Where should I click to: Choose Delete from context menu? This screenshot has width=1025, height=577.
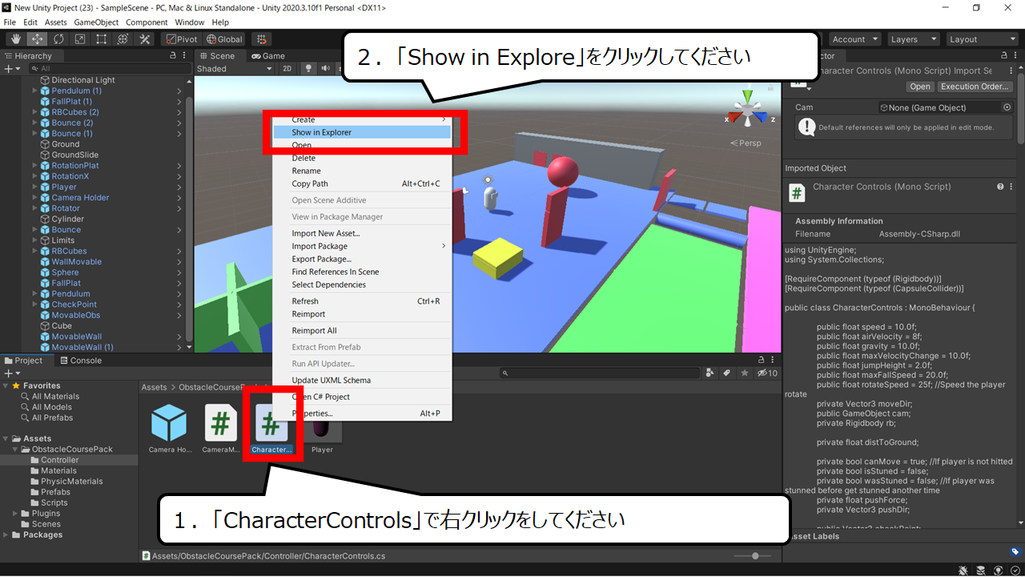pos(362,158)
